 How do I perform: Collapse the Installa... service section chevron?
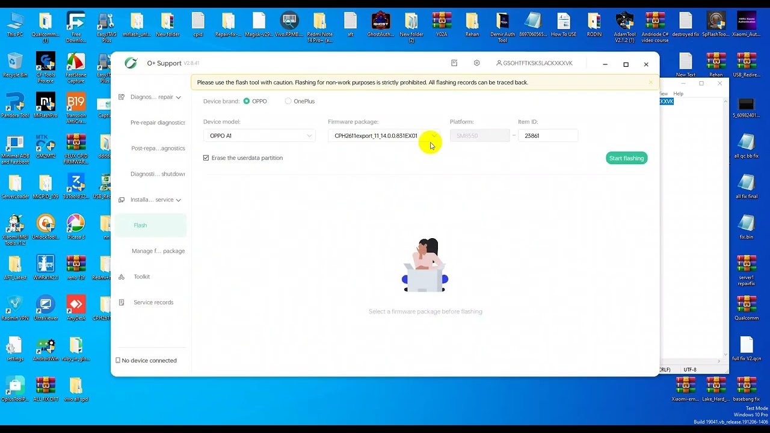(x=178, y=200)
